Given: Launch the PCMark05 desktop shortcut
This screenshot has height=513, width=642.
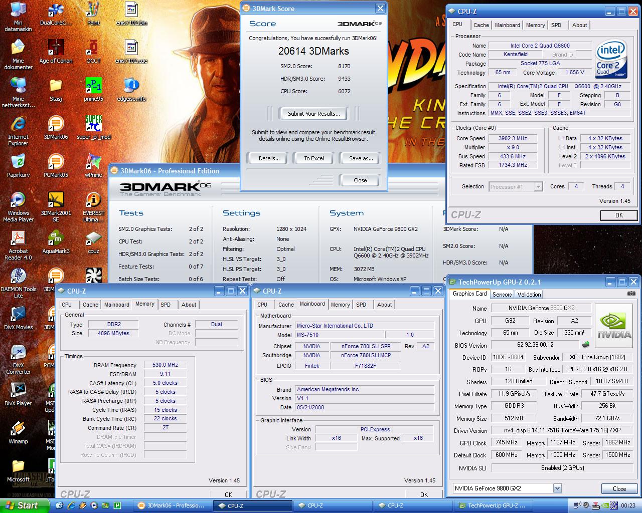Looking at the screenshot, I should click(56, 166).
